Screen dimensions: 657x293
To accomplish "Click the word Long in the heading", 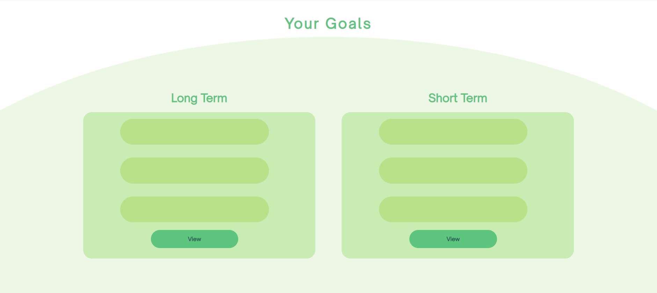I will tap(184, 99).
